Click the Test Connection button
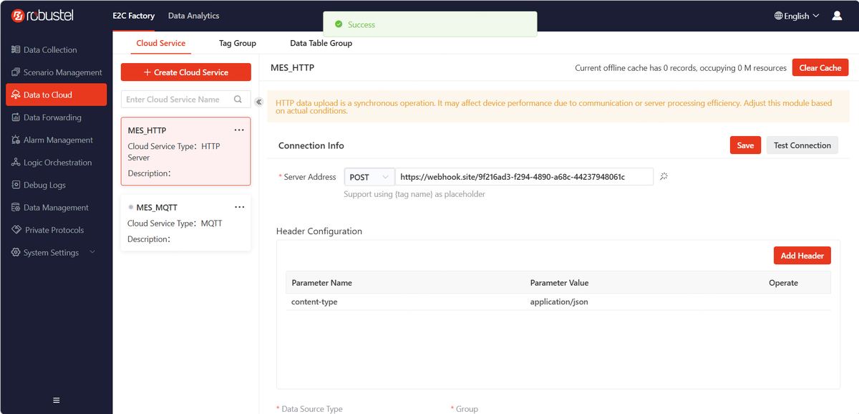The image size is (859, 414). 802,145
